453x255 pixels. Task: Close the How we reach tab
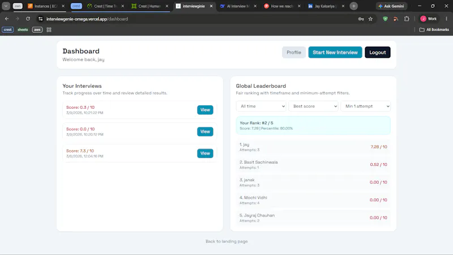pos(299,6)
